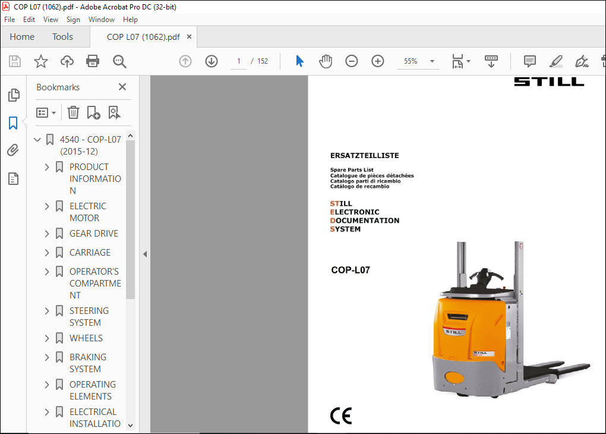Zoom in with the plus icon

pos(378,61)
